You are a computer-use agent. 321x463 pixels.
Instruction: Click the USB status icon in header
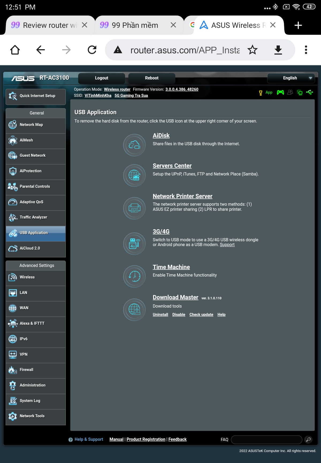point(310,93)
